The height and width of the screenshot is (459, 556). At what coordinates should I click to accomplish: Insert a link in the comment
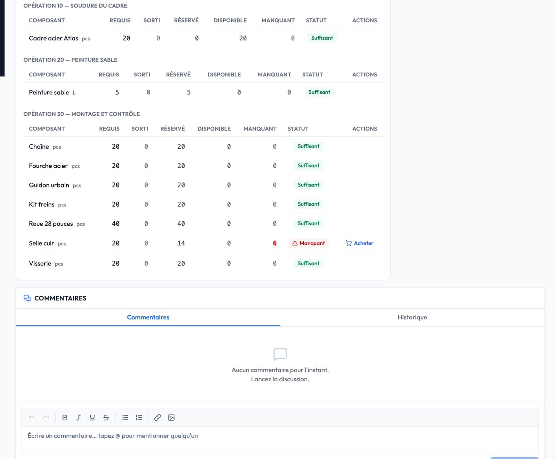157,418
